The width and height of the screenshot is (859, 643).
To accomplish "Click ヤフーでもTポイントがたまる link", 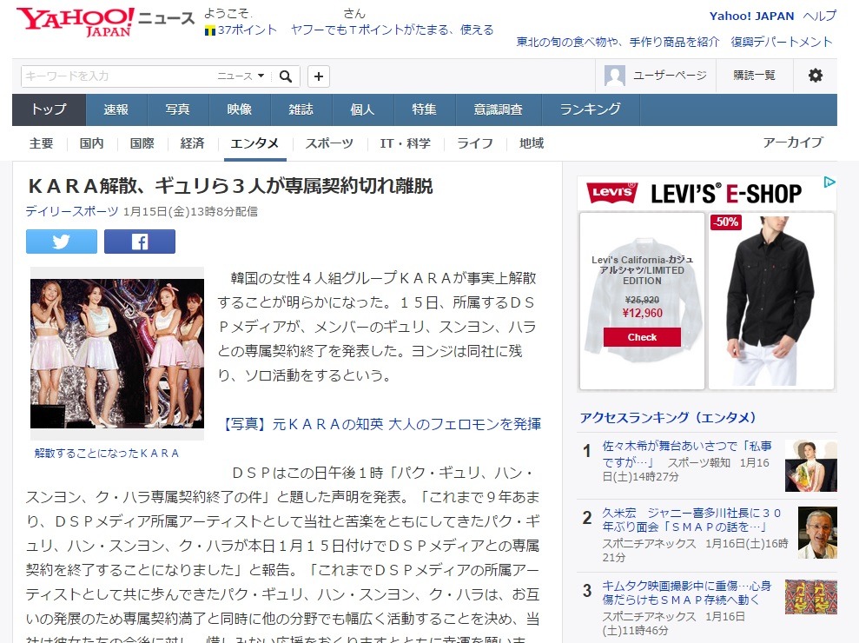I will pos(393,30).
